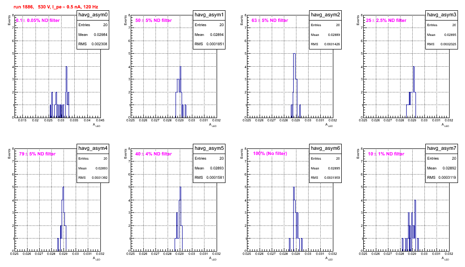Click the A_LED axis title under havg_asym5
Screen dimensions: 465x267
click(213, 259)
